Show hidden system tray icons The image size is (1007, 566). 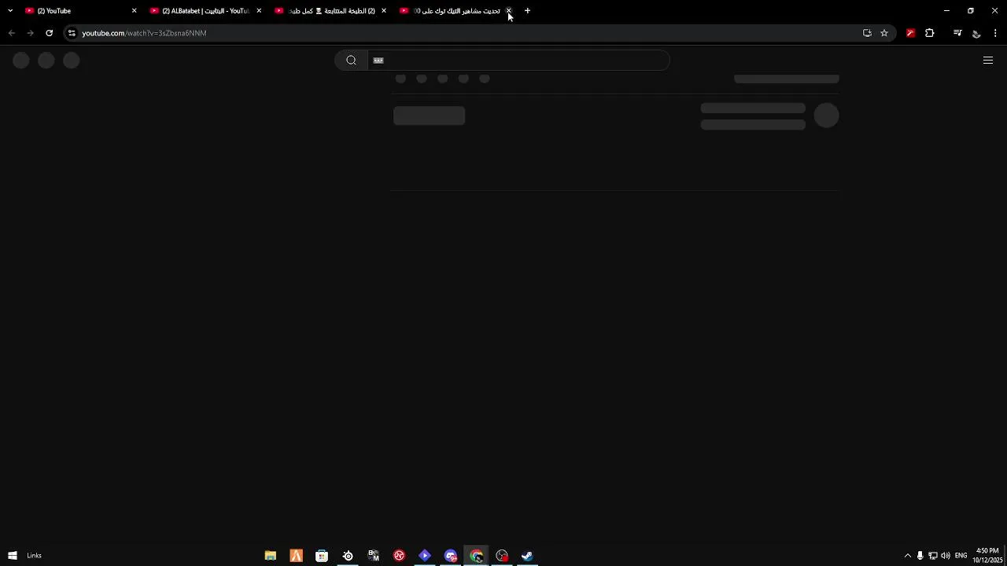(x=908, y=556)
